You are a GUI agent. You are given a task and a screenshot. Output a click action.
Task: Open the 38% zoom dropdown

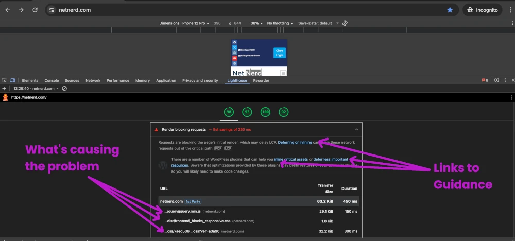[257, 23]
